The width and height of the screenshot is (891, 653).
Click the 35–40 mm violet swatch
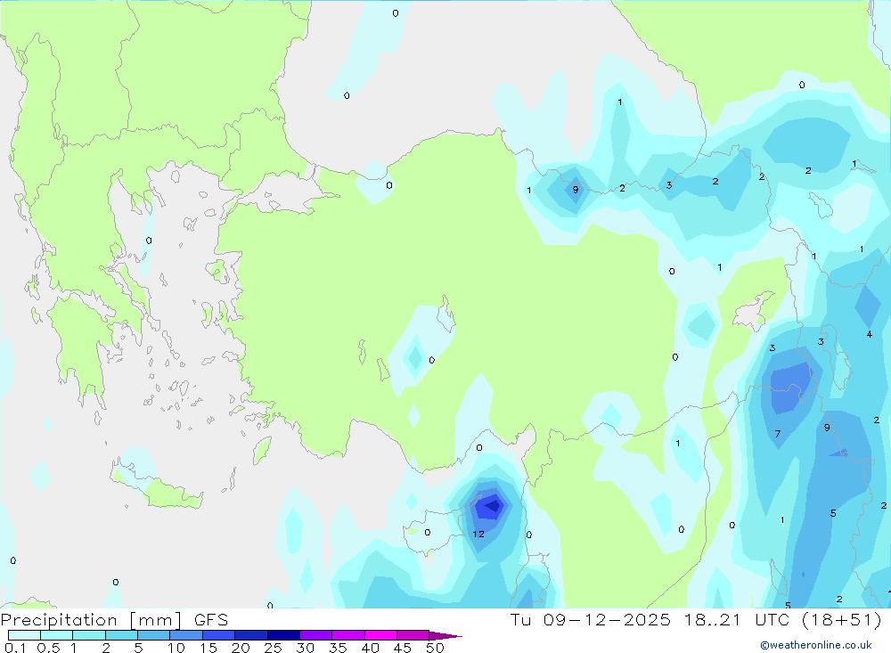pos(348,635)
